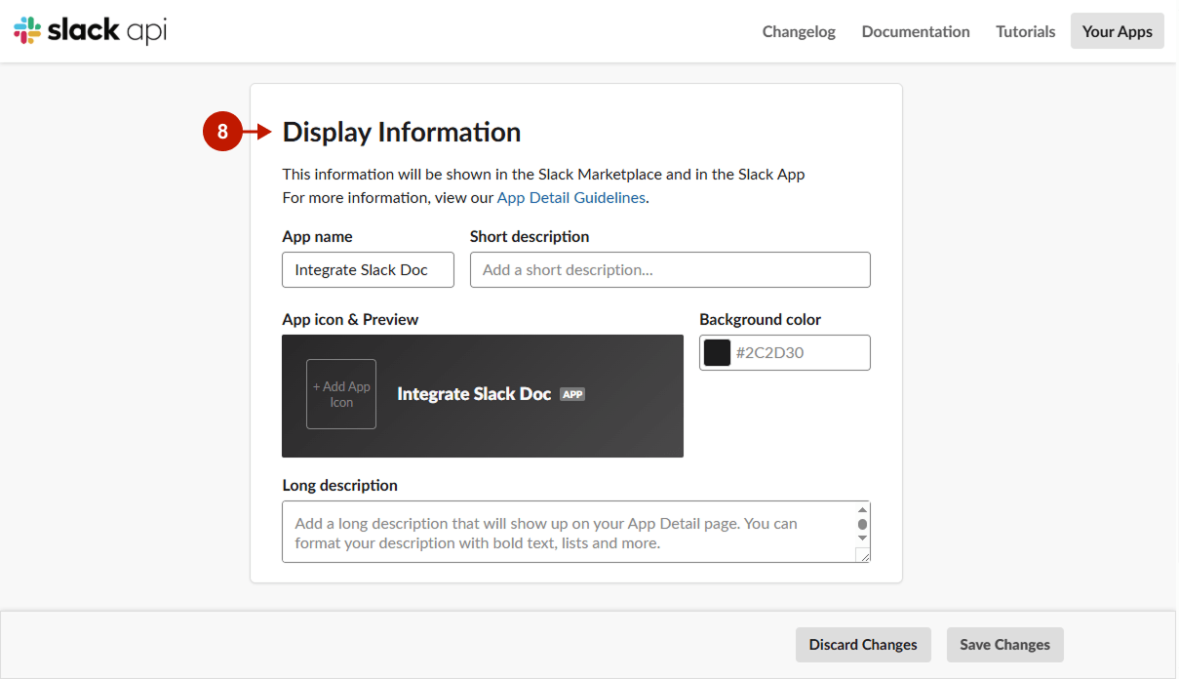This screenshot has height=679, width=1179.
Task: Click the Short description label
Action: tap(530, 236)
